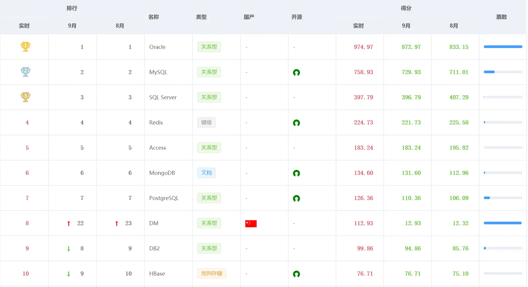Click the open-source icon in the MongoDB row
The height and width of the screenshot is (287, 528).
(296, 173)
